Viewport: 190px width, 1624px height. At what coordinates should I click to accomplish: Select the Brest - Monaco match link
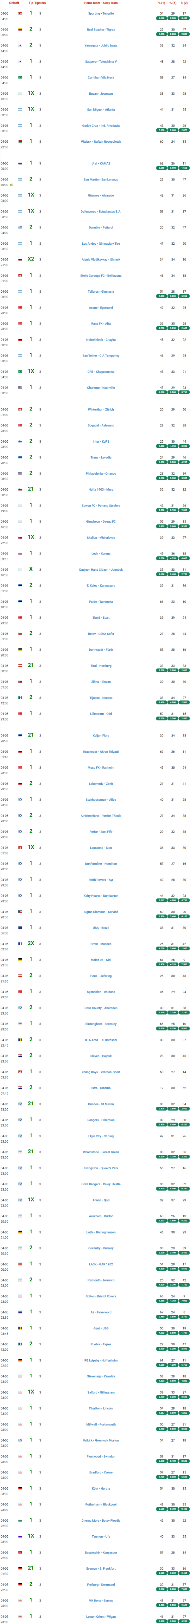[101, 944]
